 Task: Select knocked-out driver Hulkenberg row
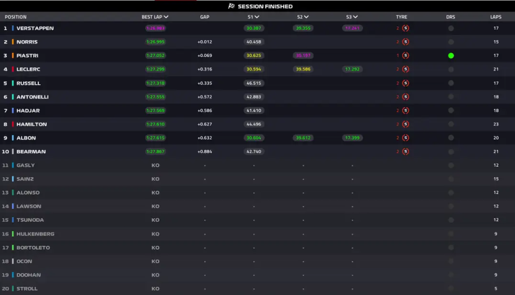(x=257, y=234)
